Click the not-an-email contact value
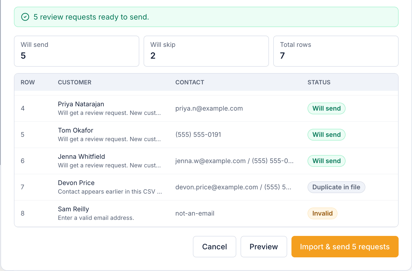The width and height of the screenshot is (412, 271). [x=195, y=213]
